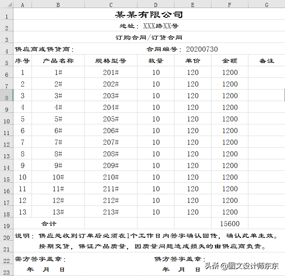Image resolution: width=285 pixels, height=276 pixels.
Task: Click the product name cell 1#
Action: click(x=58, y=72)
